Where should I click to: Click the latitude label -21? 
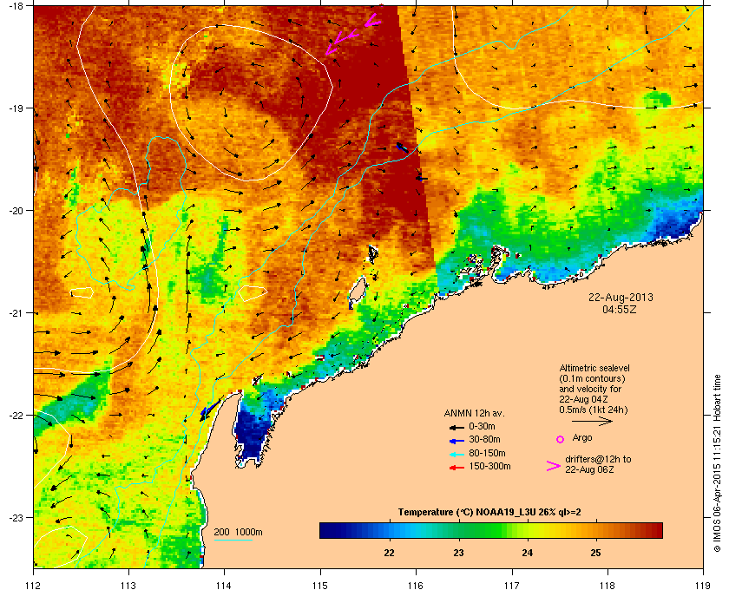click(16, 313)
